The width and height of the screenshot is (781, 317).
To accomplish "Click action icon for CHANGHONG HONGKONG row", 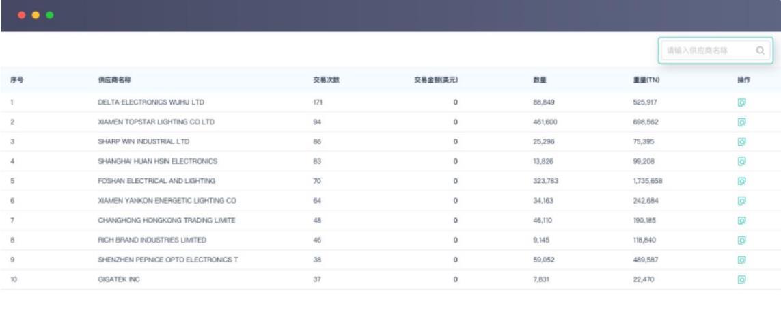I will coord(741,221).
